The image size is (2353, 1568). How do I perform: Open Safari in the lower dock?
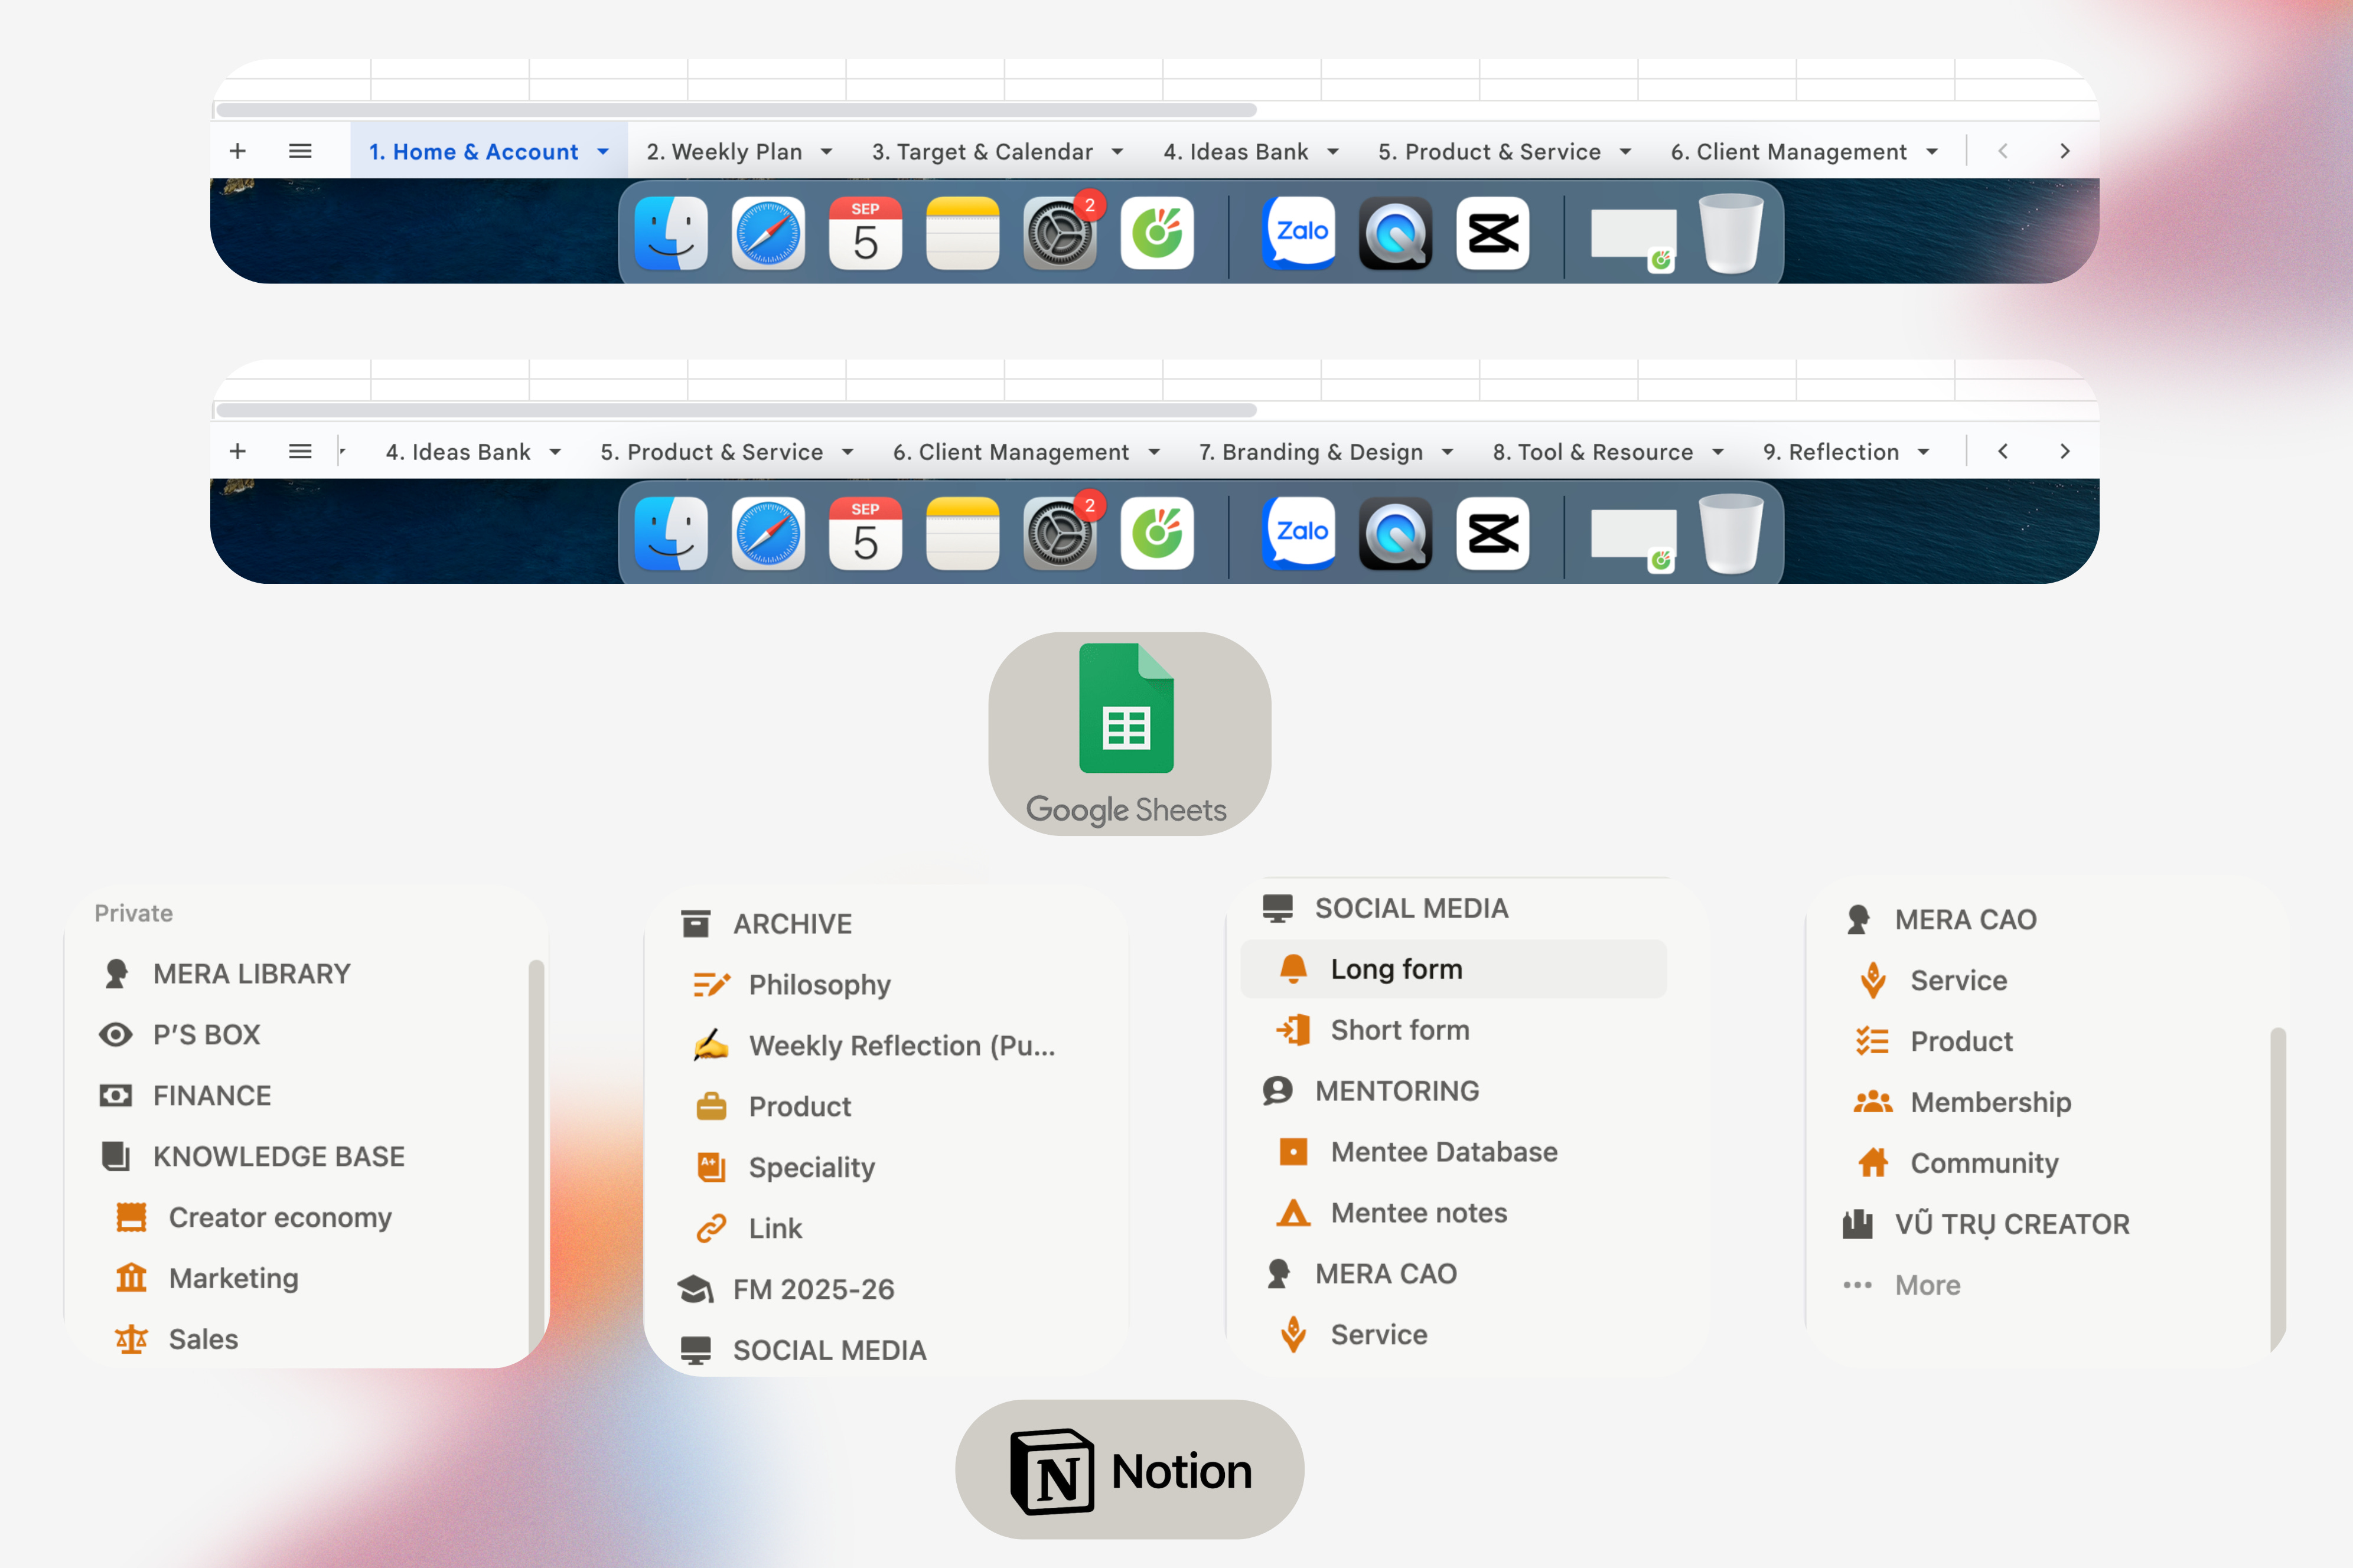[x=768, y=534]
